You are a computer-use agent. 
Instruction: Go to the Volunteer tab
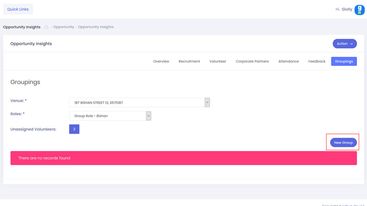click(218, 62)
